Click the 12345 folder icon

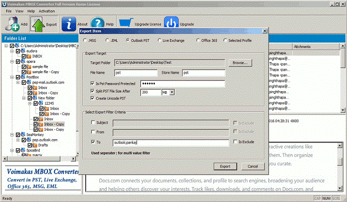[x=41, y=103]
